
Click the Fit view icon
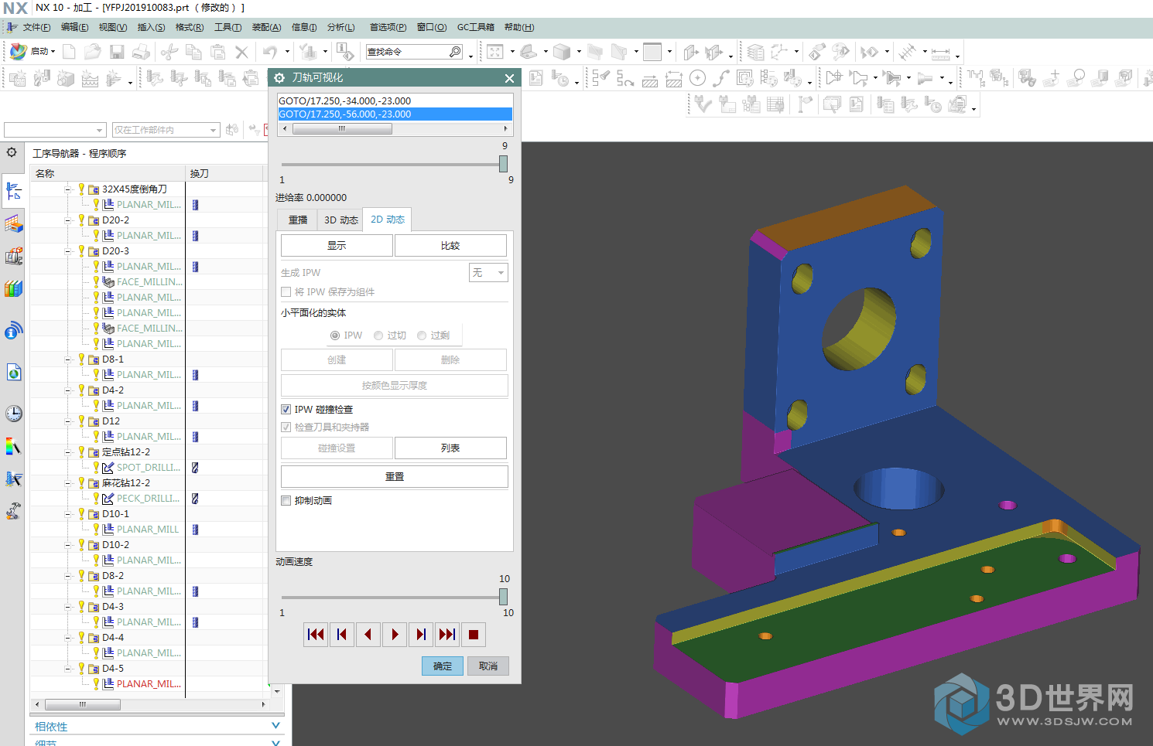click(x=495, y=52)
